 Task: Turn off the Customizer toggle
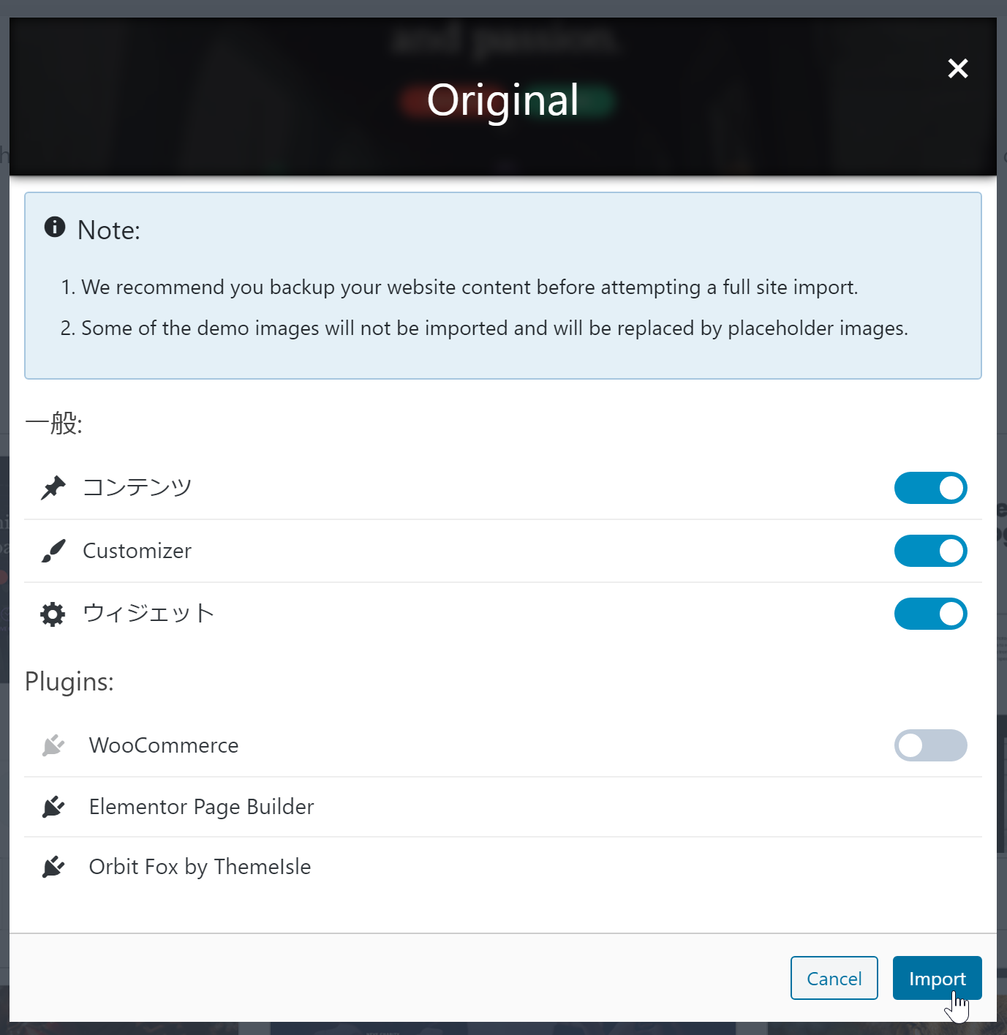tap(930, 551)
